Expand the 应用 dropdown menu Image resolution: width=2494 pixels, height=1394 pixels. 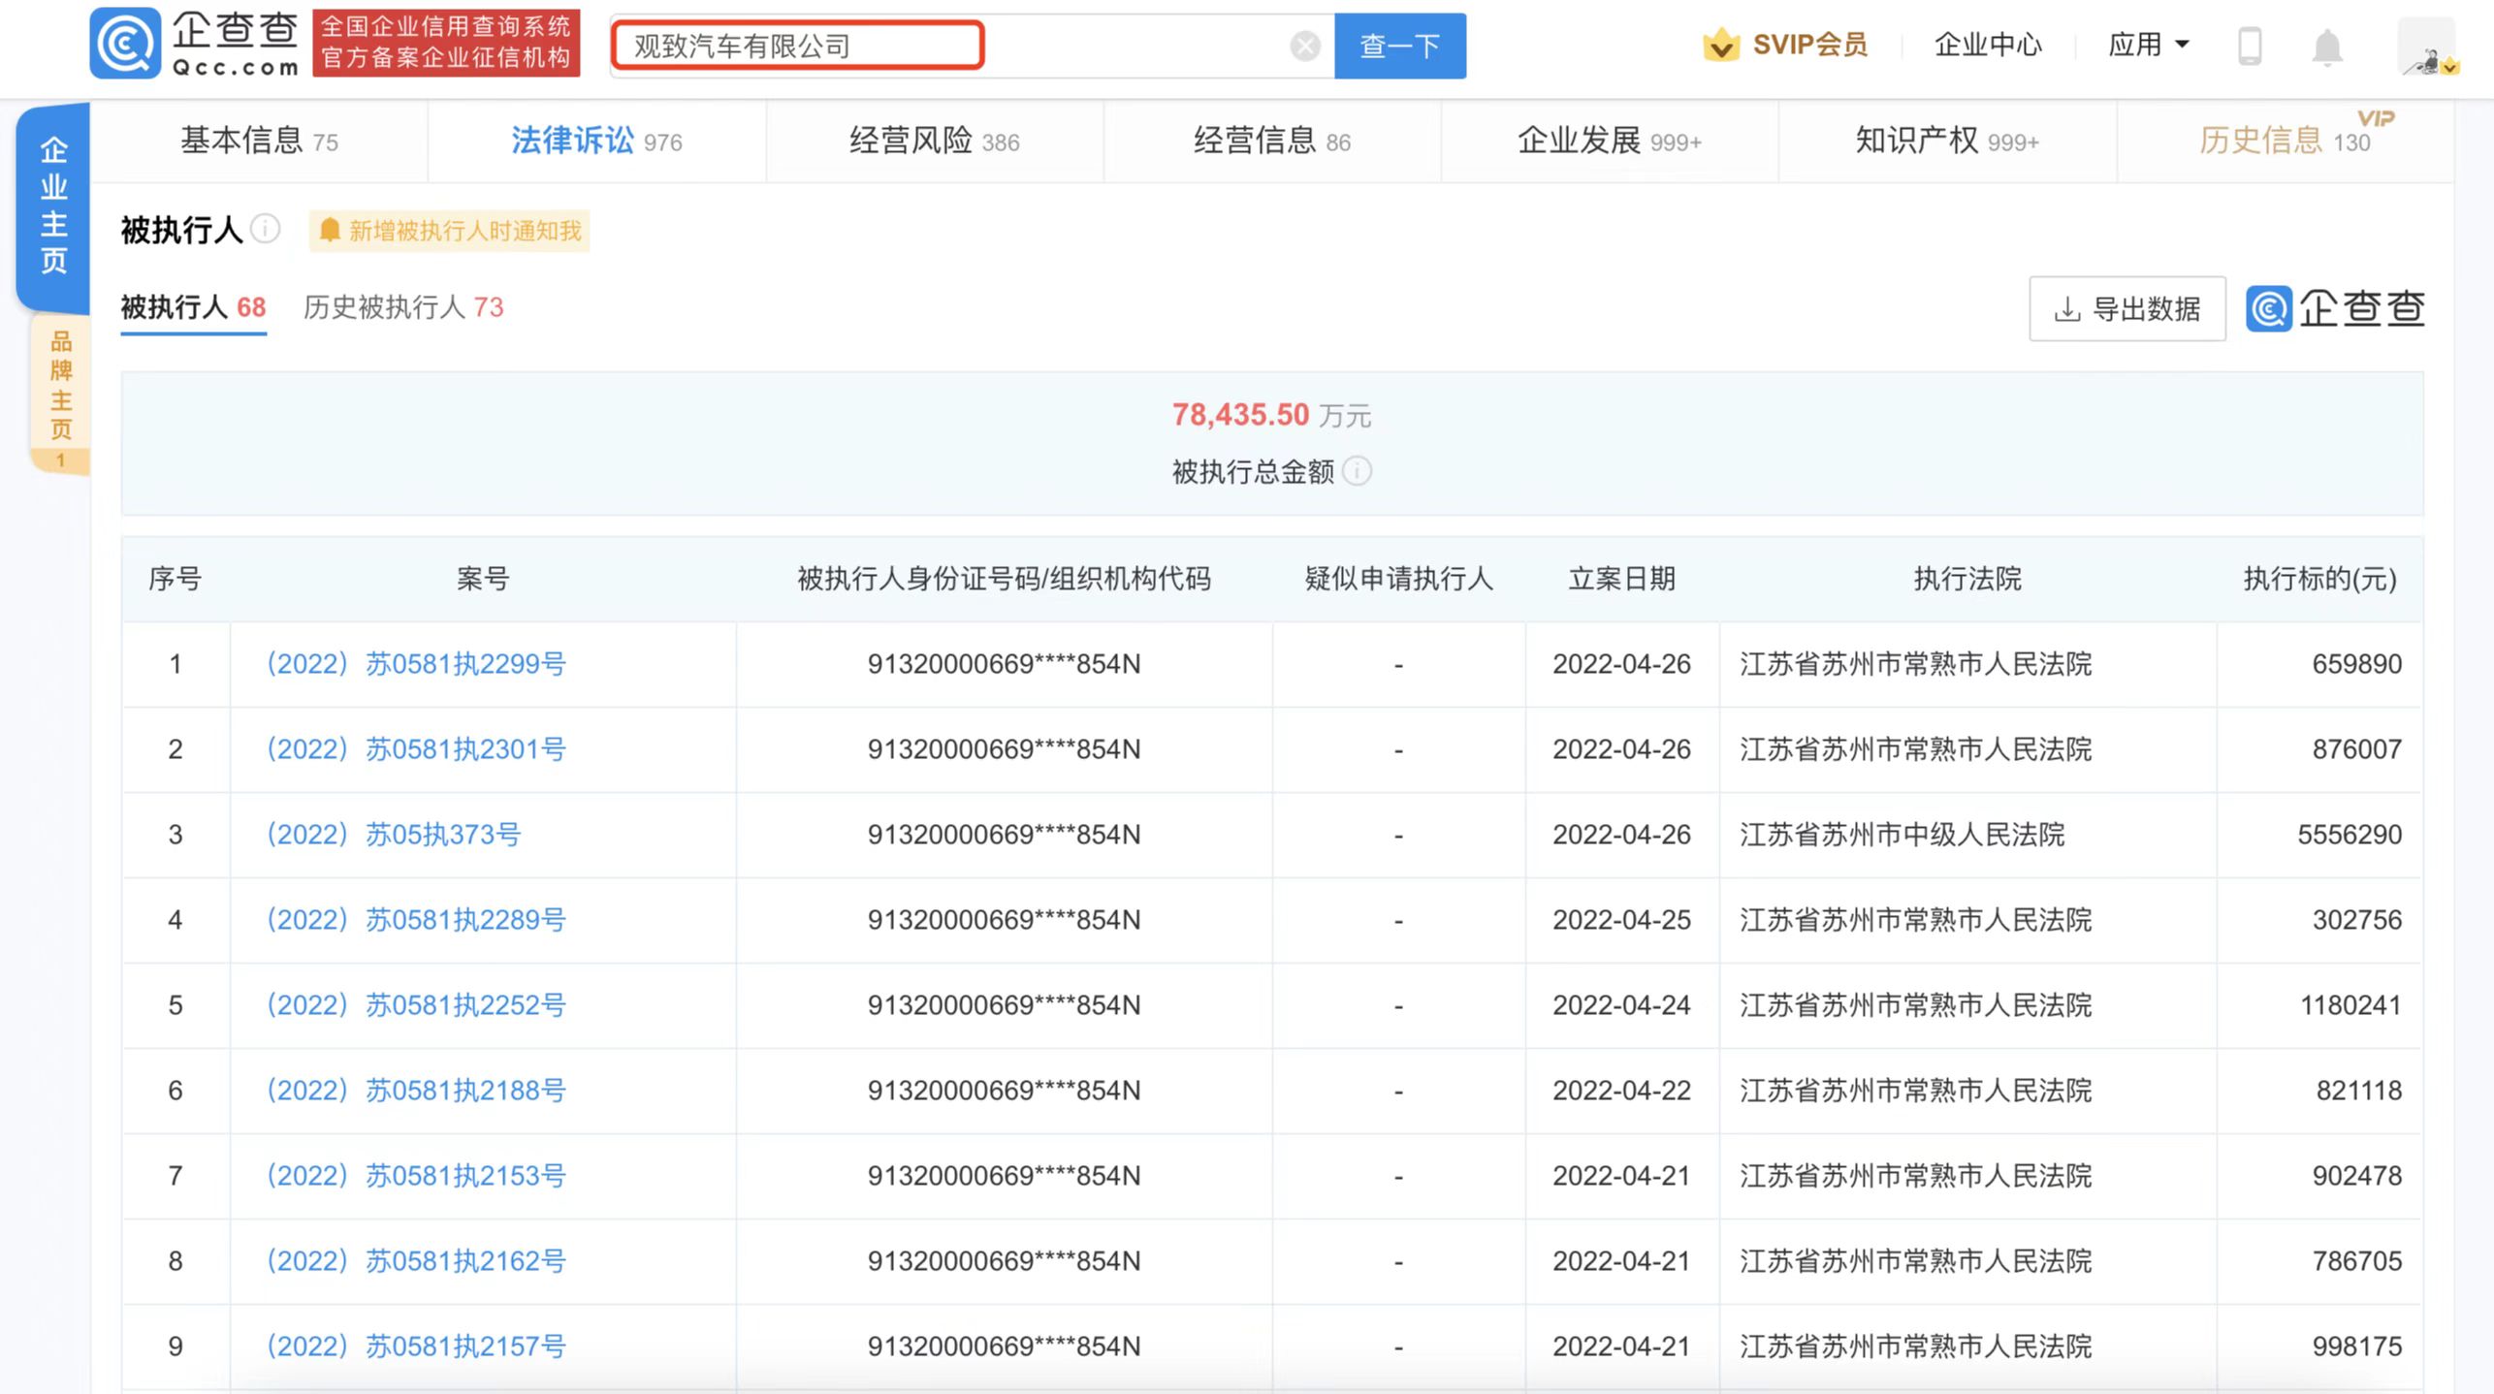coord(2148,45)
